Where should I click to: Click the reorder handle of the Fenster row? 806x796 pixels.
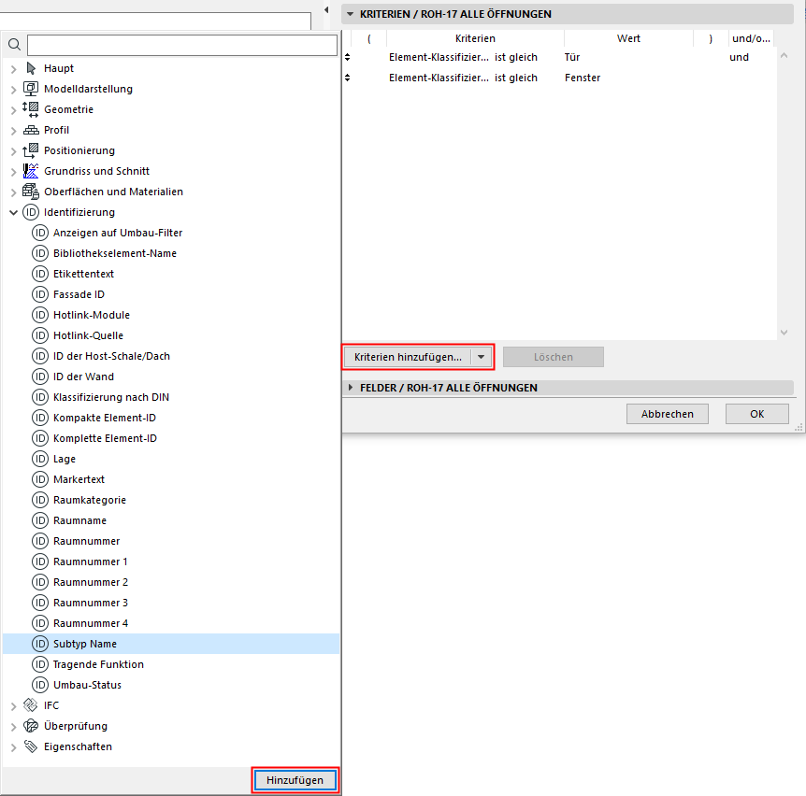pyautogui.click(x=348, y=78)
